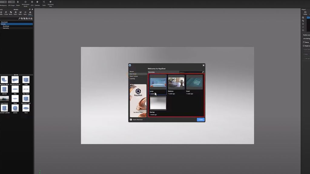Toggle Performance Mode in the toolbar
The image size is (310, 174).
pos(25,3)
